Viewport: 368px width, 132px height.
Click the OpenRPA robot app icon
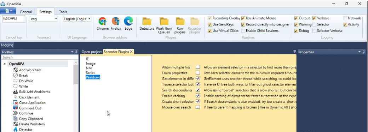[x=3, y=4]
